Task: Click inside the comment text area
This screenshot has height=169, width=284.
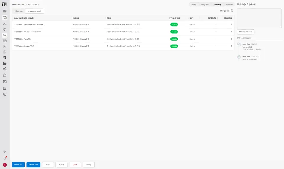Action: 259,18
